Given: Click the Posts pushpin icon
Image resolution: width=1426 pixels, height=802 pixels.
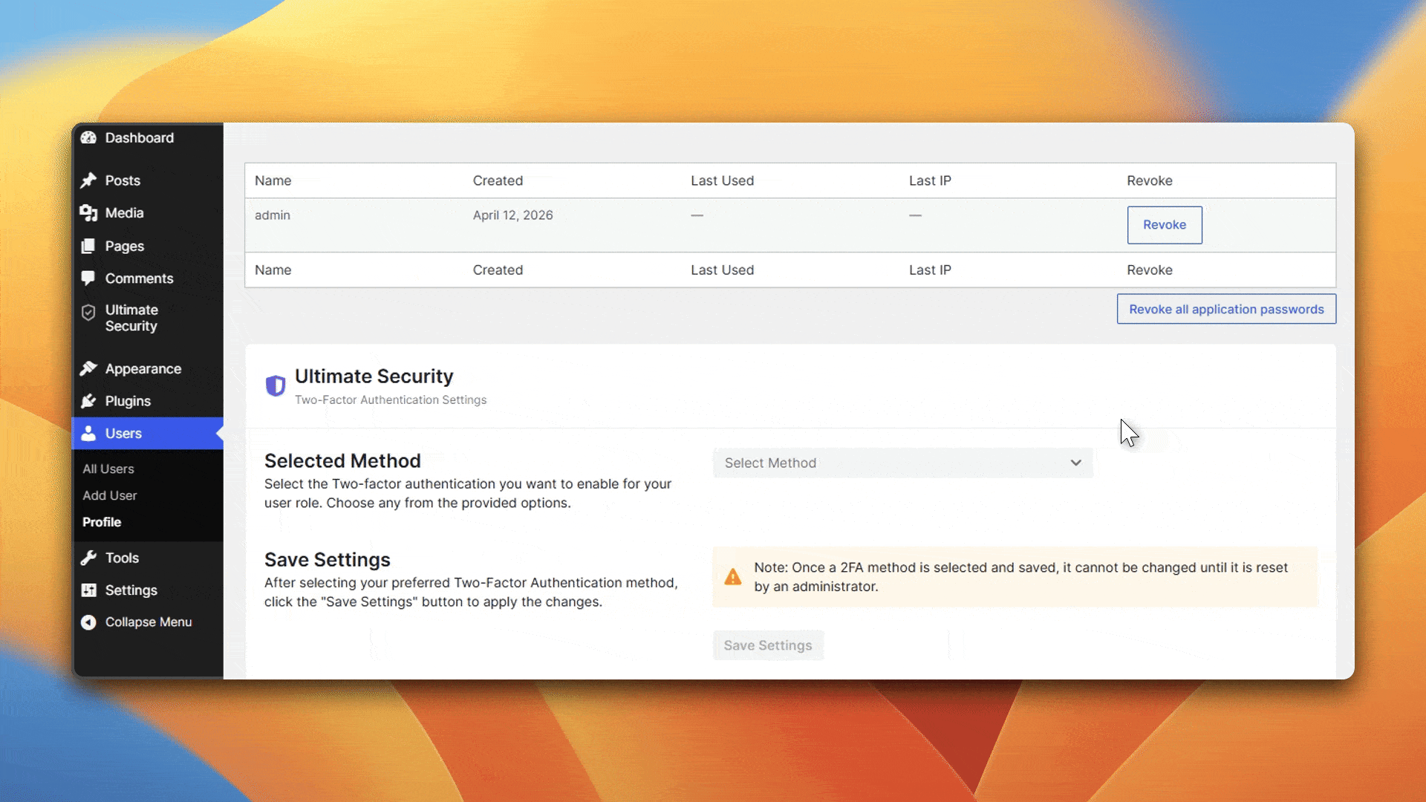Looking at the screenshot, I should point(88,180).
